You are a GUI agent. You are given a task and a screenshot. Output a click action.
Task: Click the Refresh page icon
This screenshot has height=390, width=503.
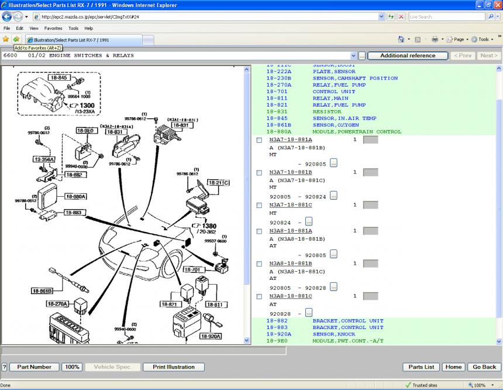coord(391,17)
